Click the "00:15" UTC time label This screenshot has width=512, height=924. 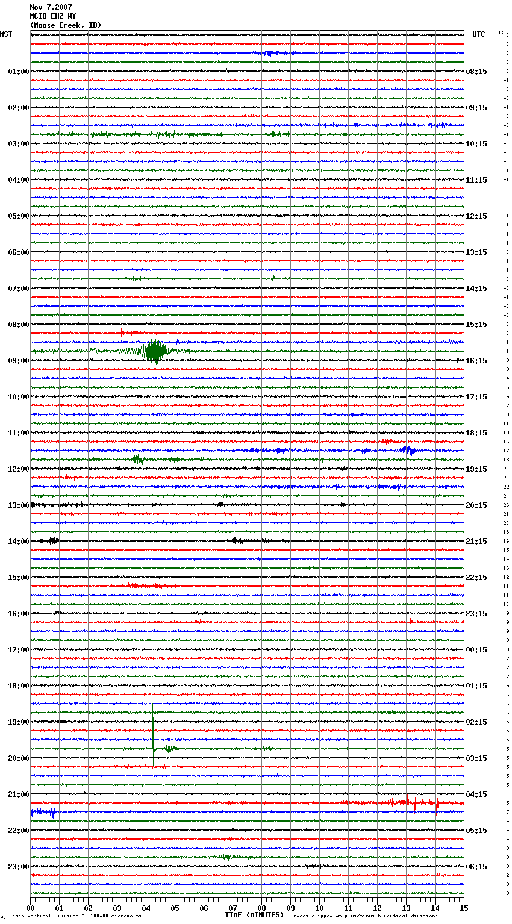coord(476,650)
